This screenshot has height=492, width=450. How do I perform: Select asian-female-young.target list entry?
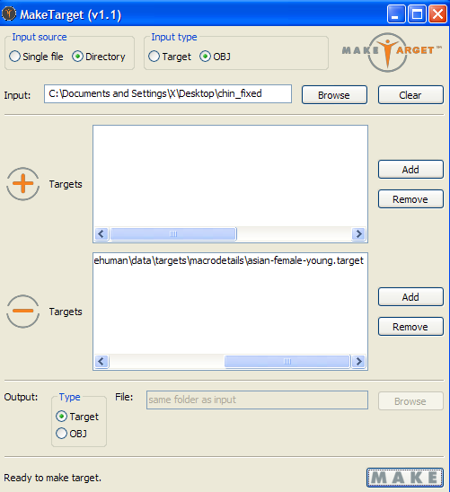click(230, 260)
